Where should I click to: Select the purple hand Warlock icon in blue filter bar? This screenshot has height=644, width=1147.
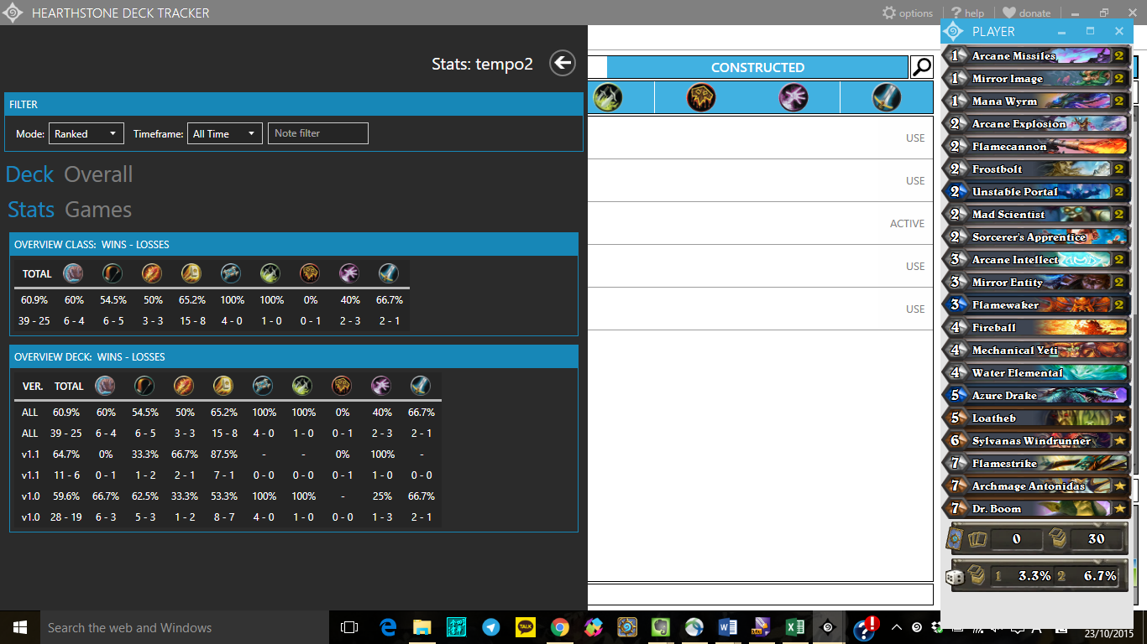[x=793, y=97]
